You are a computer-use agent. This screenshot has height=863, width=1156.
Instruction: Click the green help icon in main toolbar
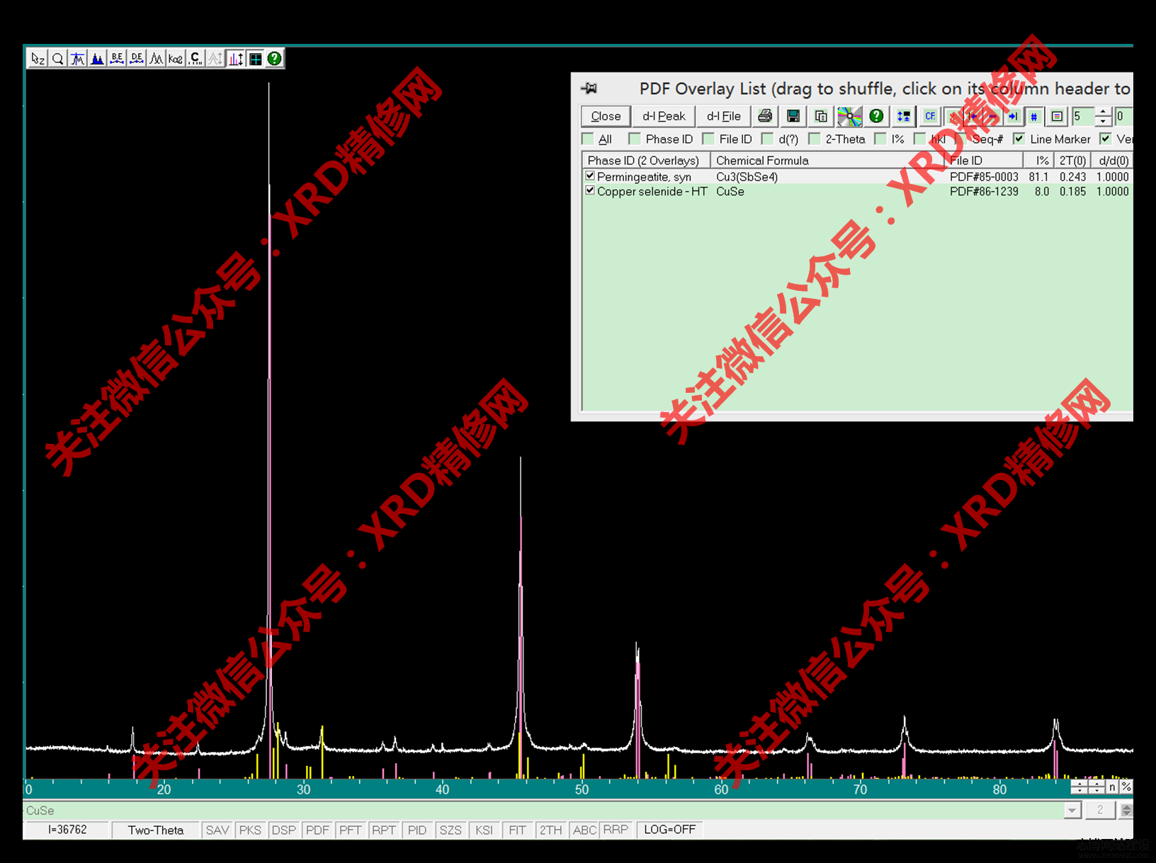(274, 59)
